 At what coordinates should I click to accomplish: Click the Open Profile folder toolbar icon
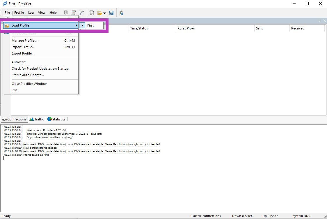coord(99,13)
